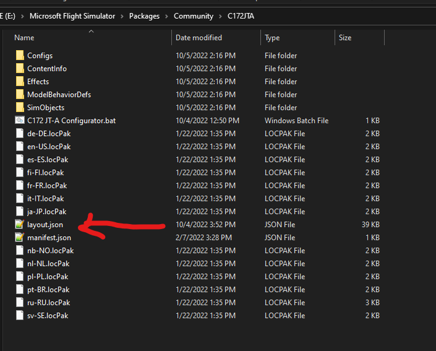The image size is (436, 351).
Task: Click the nl-NL.locPak file icon
Action: (20, 263)
